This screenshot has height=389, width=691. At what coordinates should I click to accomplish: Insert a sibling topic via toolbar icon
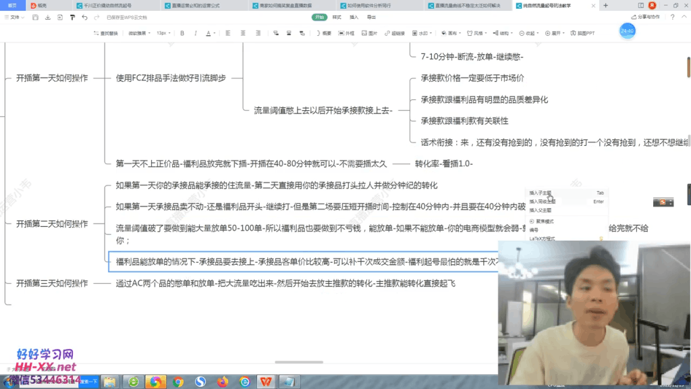click(289, 33)
